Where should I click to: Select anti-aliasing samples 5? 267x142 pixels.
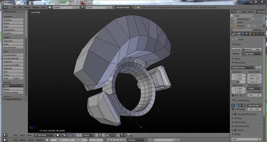click(233, 106)
